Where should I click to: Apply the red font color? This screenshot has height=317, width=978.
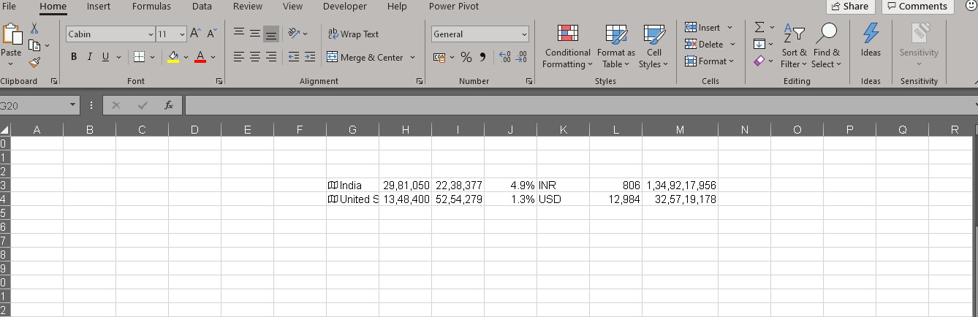200,57
